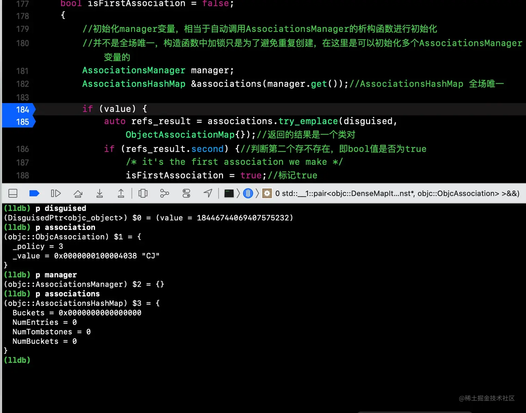Image resolution: width=526 pixels, height=413 pixels.
Task: Open the Debug View Hierarchy tool
Action: coord(143,193)
